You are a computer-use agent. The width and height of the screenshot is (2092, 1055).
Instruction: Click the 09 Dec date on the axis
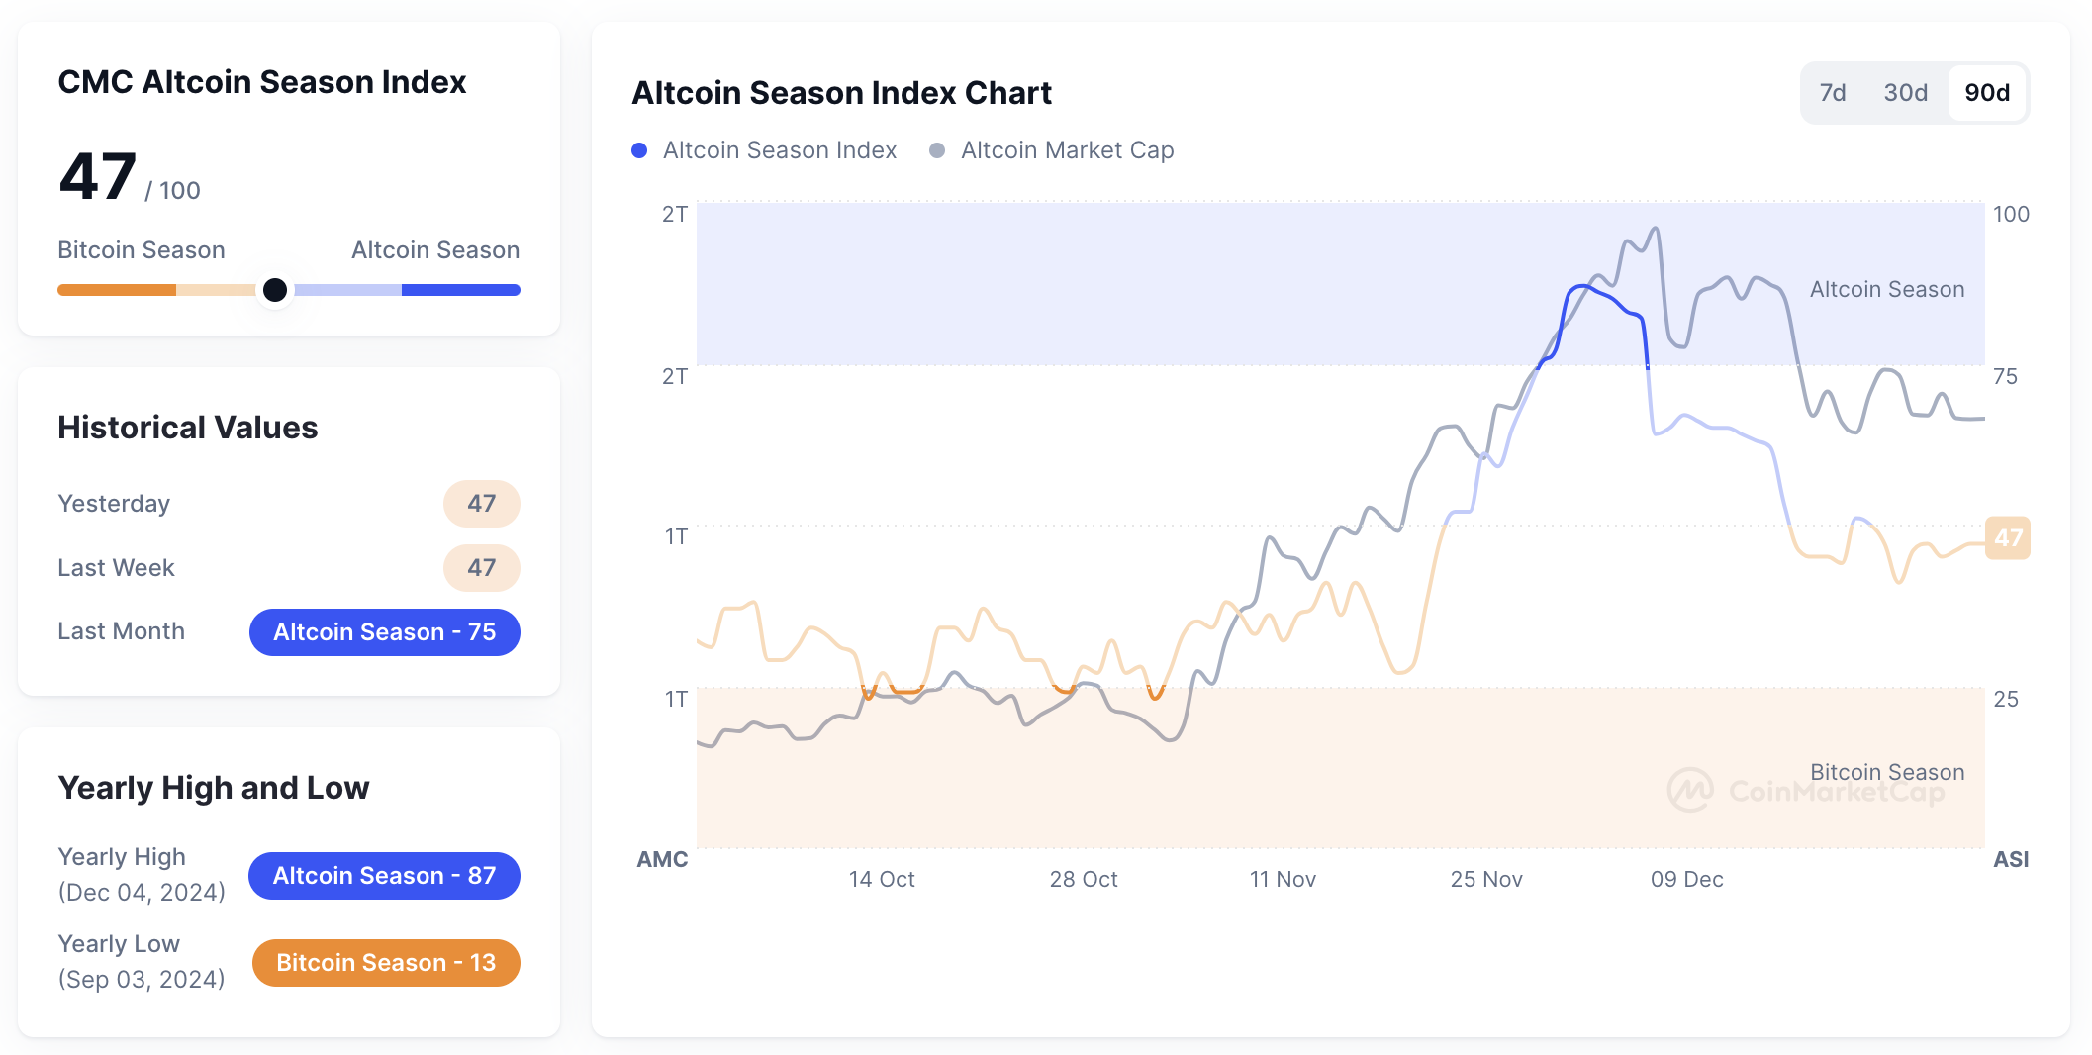click(1686, 879)
